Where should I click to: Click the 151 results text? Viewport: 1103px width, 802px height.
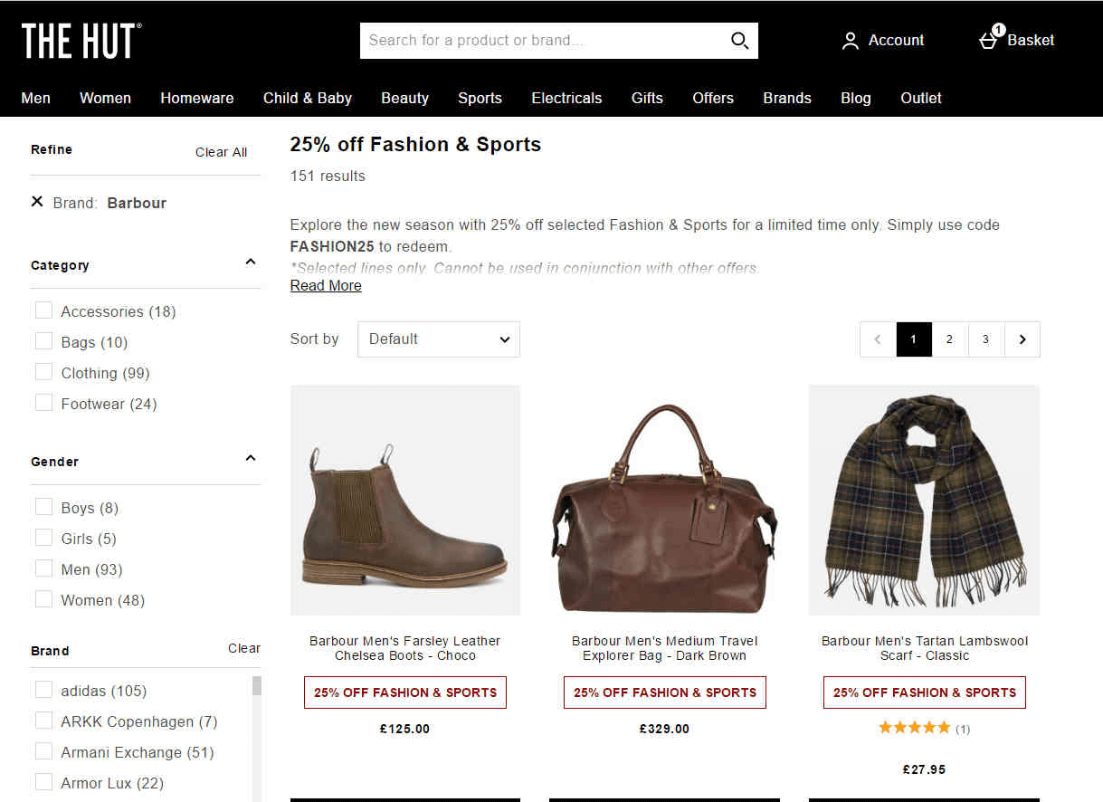(328, 176)
